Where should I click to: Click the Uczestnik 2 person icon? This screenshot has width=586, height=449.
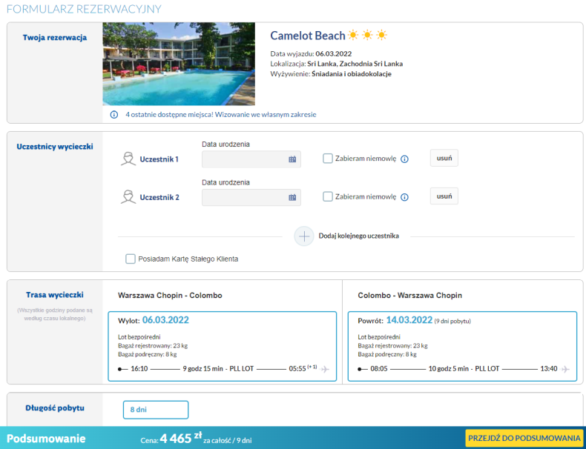[128, 197]
